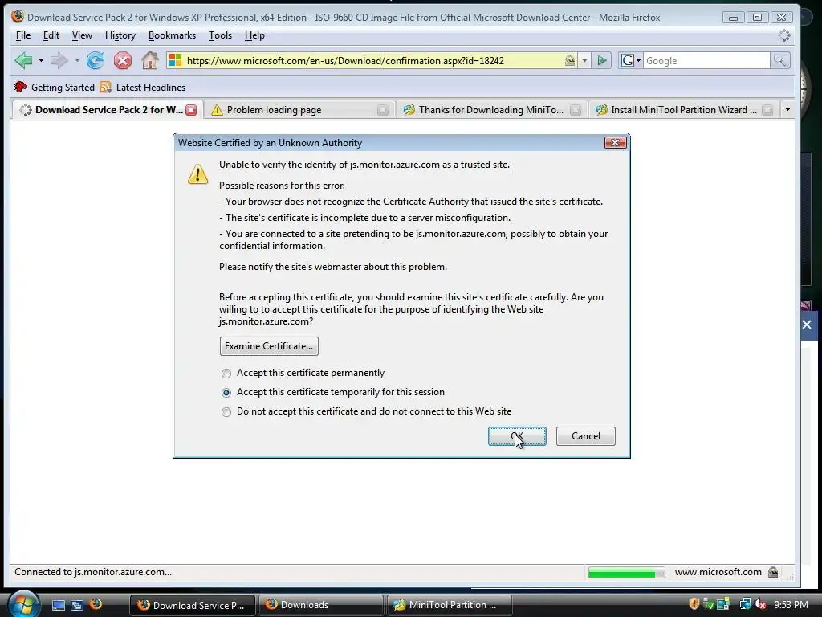
Task: Open the Back button history dropdown
Action: [41, 61]
